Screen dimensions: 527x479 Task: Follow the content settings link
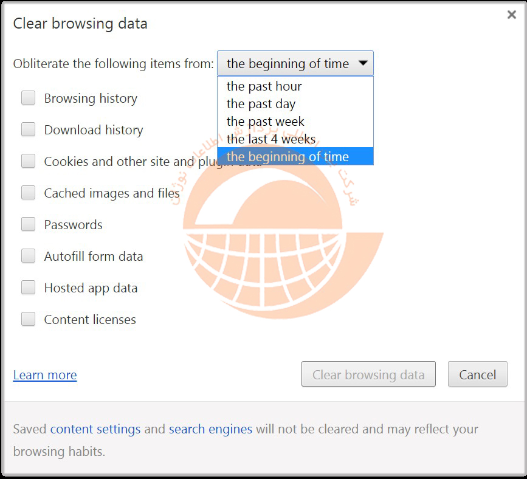click(x=95, y=429)
